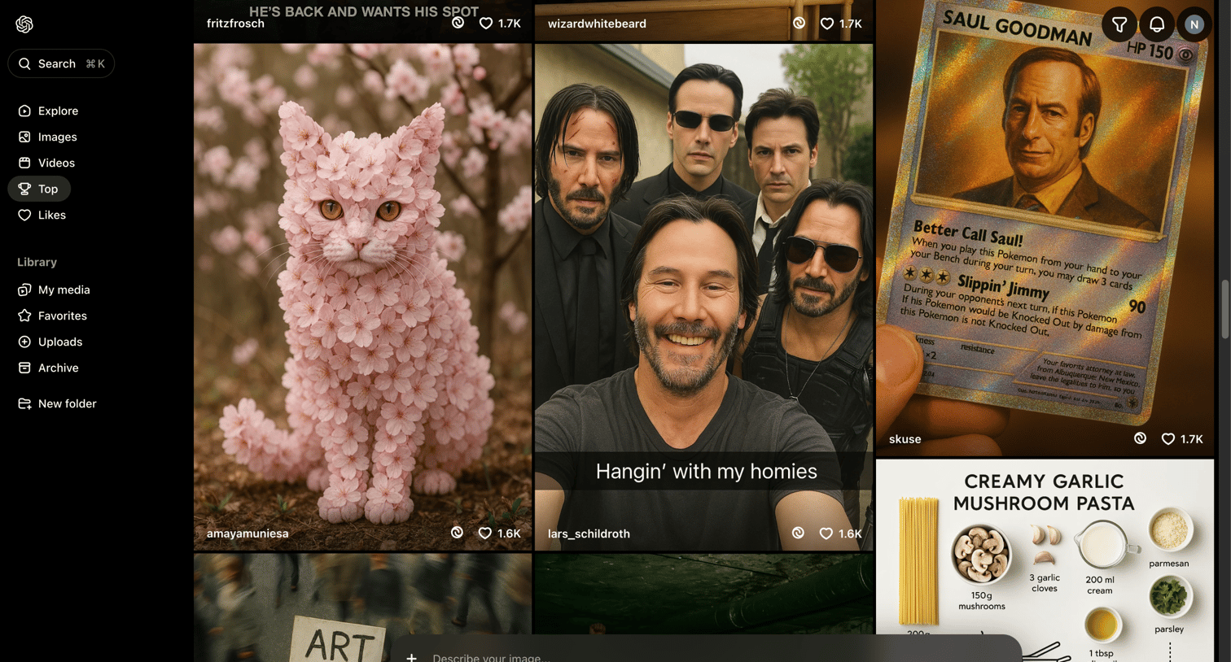Open the Images feed
Screen dimensions: 1231x662
(47, 137)
